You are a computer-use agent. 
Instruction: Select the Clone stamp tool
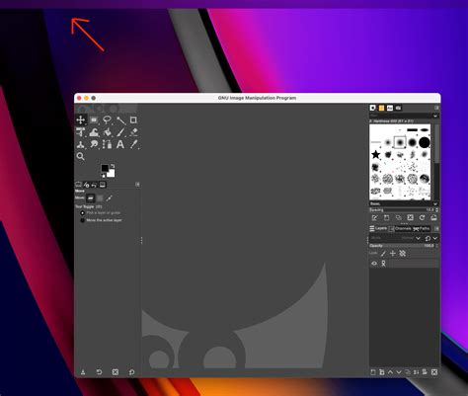click(x=81, y=144)
